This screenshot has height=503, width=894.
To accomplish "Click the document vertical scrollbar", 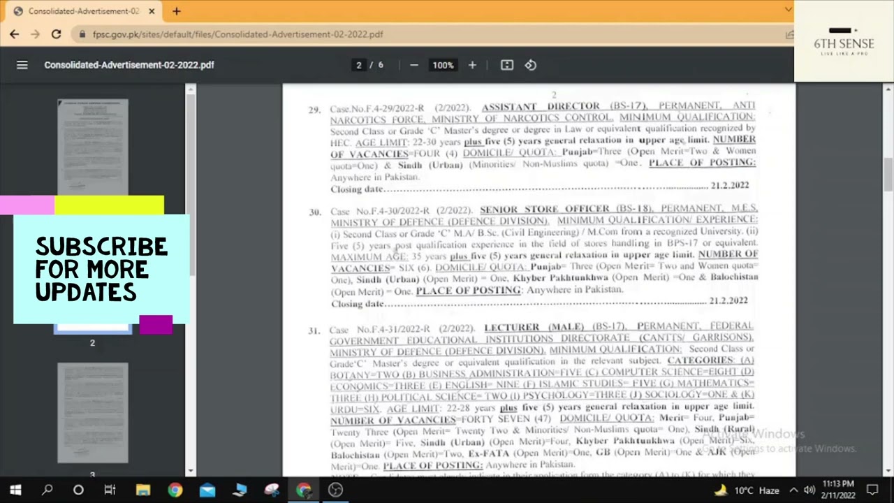I will (888, 173).
